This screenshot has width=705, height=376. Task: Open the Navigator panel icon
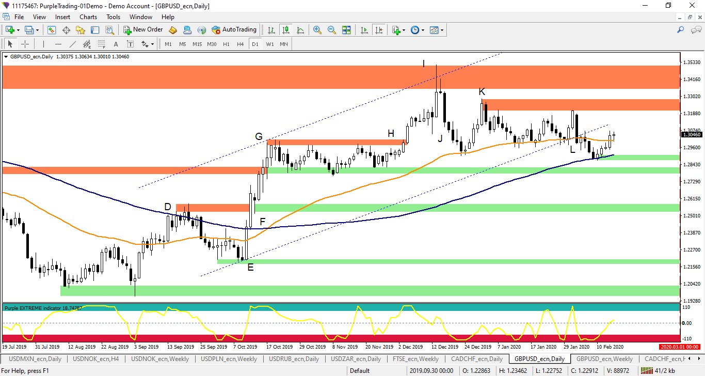coord(81,30)
